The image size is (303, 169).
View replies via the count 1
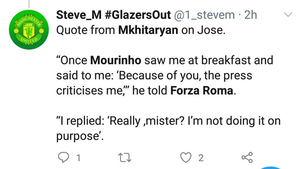point(78,158)
